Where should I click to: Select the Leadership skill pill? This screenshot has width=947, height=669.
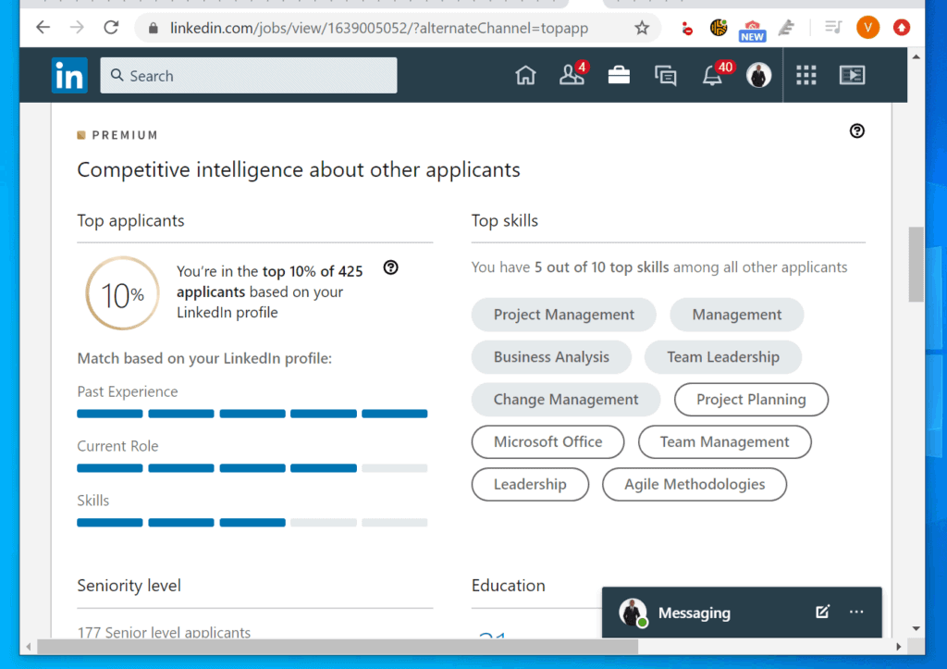[x=530, y=483]
